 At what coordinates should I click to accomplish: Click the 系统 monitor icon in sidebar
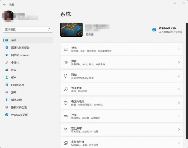point(7,40)
